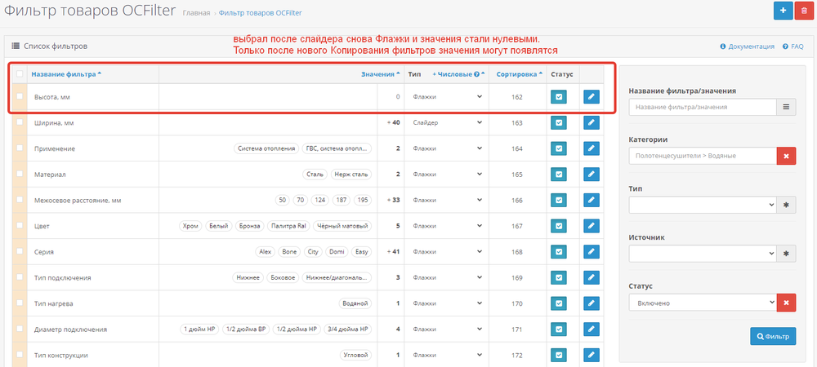The image size is (817, 367).
Task: Open type dropdown for Ширина, мм showing Слайдер
Action: 448,123
